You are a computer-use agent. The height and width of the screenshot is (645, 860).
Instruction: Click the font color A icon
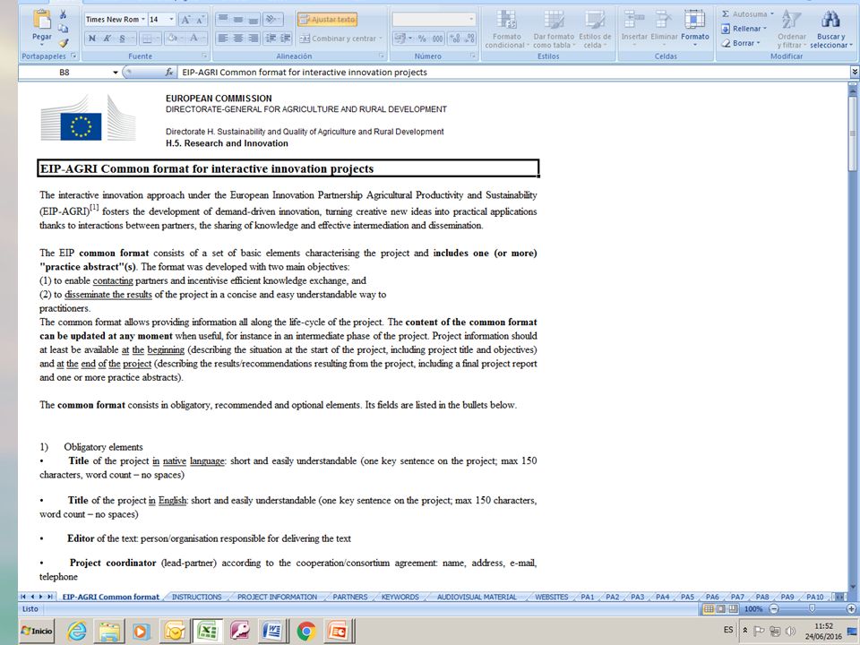(x=194, y=39)
